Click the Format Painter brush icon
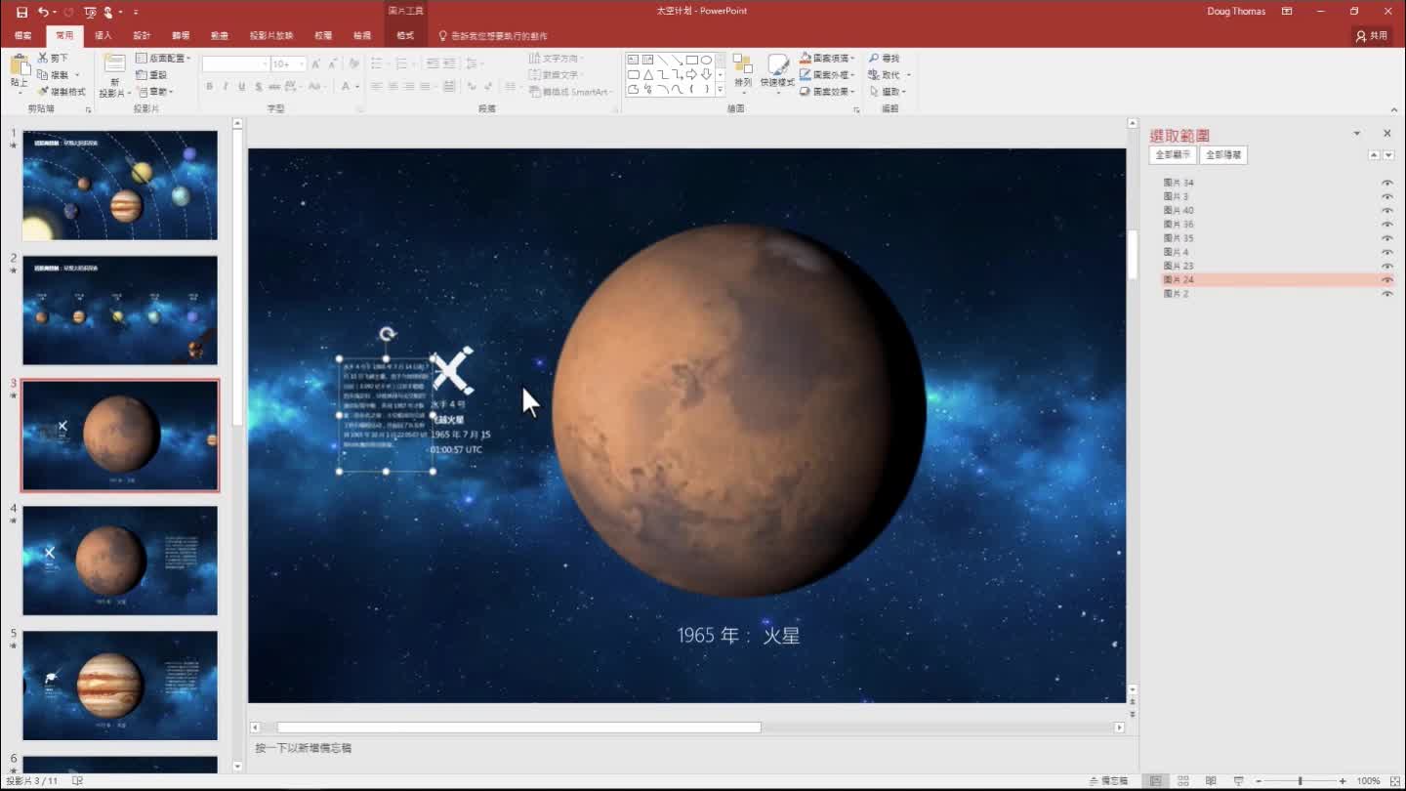This screenshot has height=791, width=1406. [43, 92]
